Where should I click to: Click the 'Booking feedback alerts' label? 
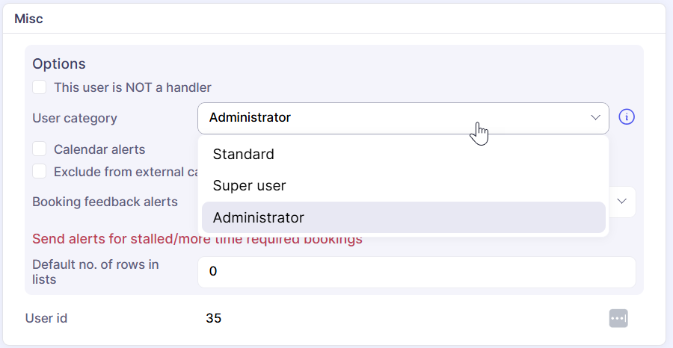click(x=105, y=202)
